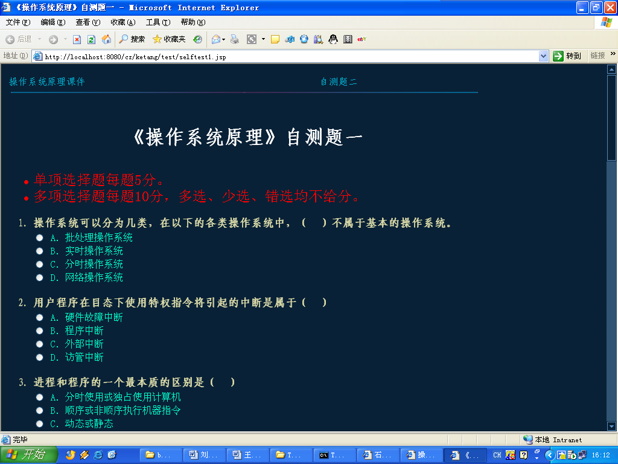This screenshot has width=618, height=464.
Task: Open the Favorites (收藏夹) star button
Action: [x=169, y=39]
